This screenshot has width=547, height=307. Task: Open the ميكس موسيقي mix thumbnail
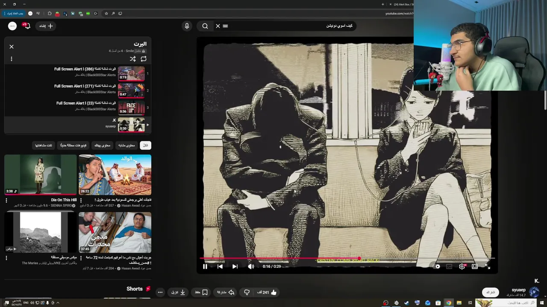(41, 232)
